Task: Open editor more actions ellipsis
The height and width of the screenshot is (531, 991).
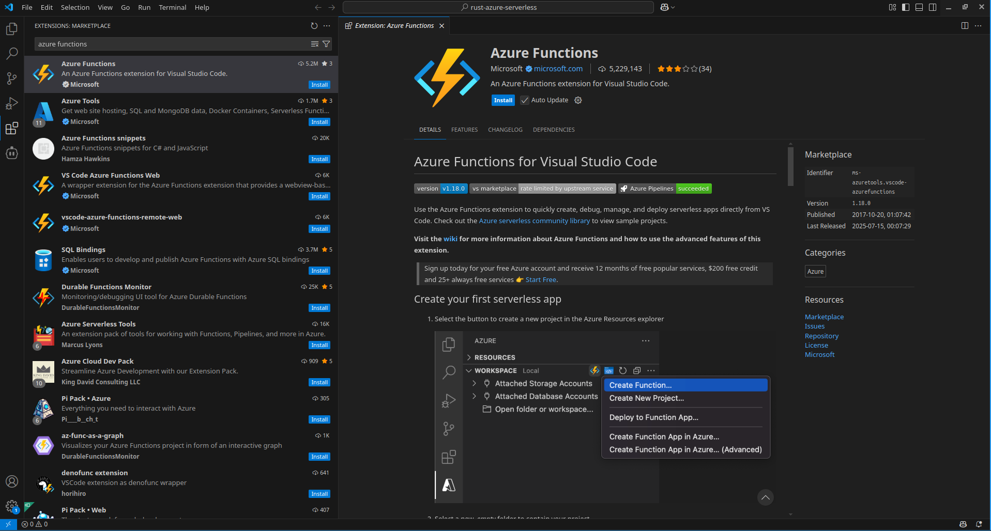Action: coord(978,26)
